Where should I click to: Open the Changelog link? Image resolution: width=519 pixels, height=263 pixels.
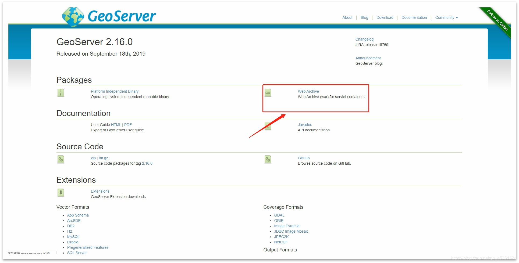click(x=364, y=39)
